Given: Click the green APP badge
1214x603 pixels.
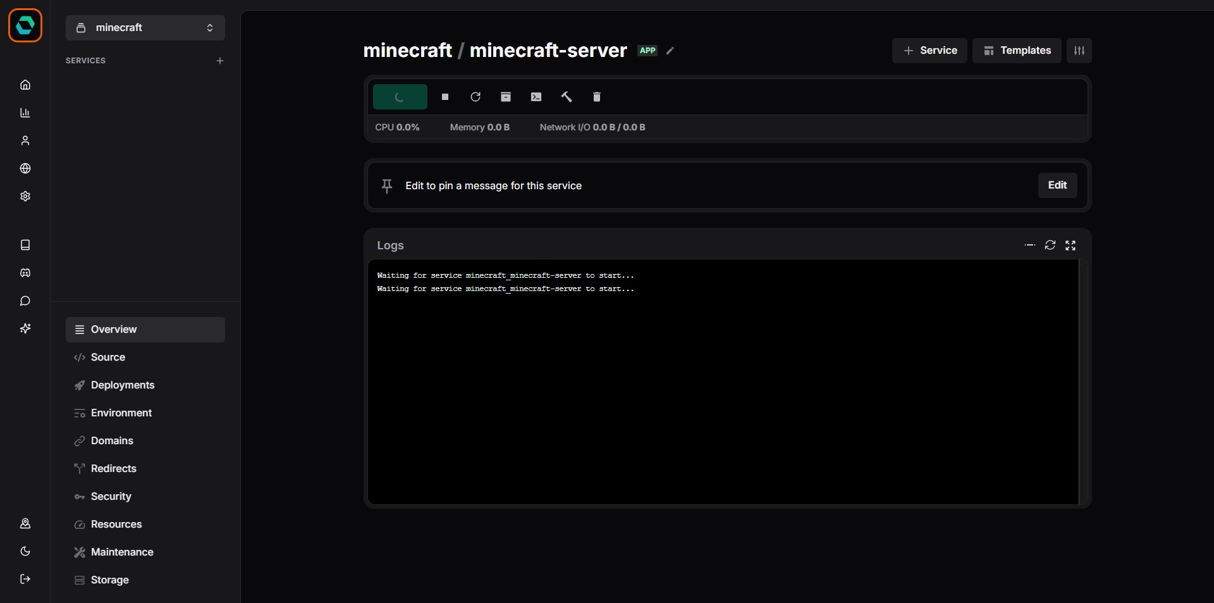Looking at the screenshot, I should coord(647,51).
